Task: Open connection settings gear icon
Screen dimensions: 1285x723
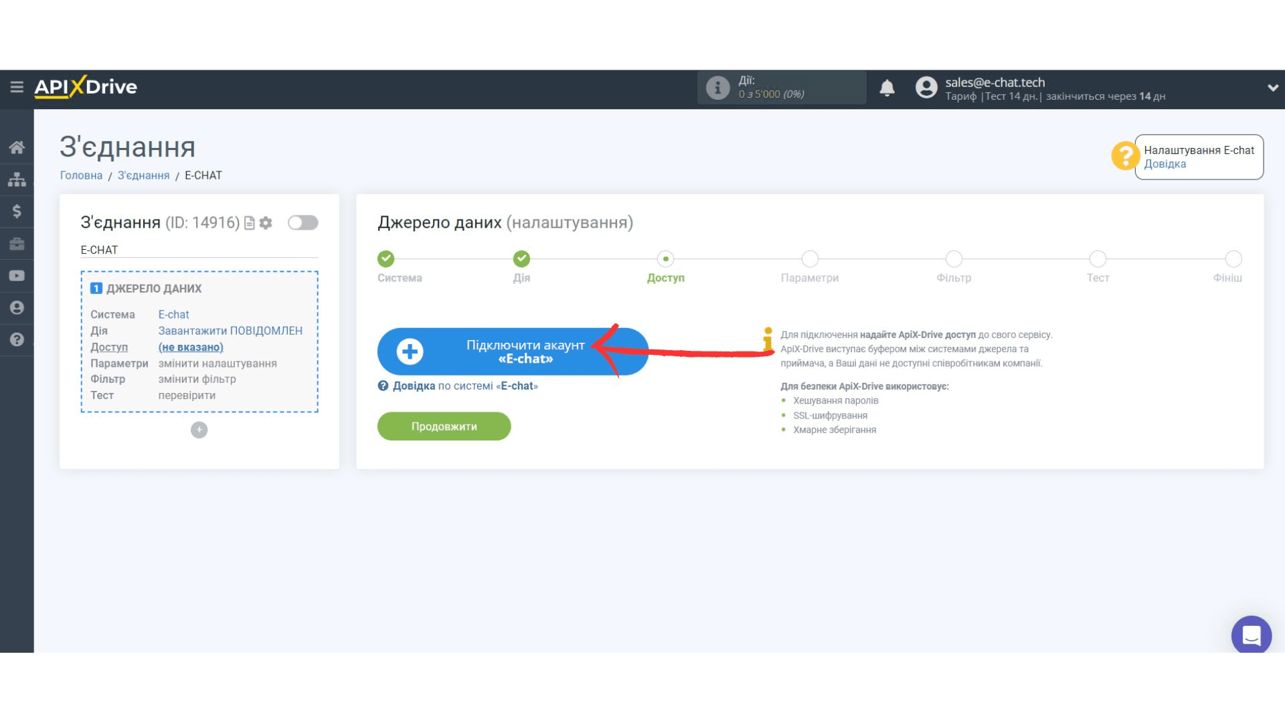Action: coord(266,223)
